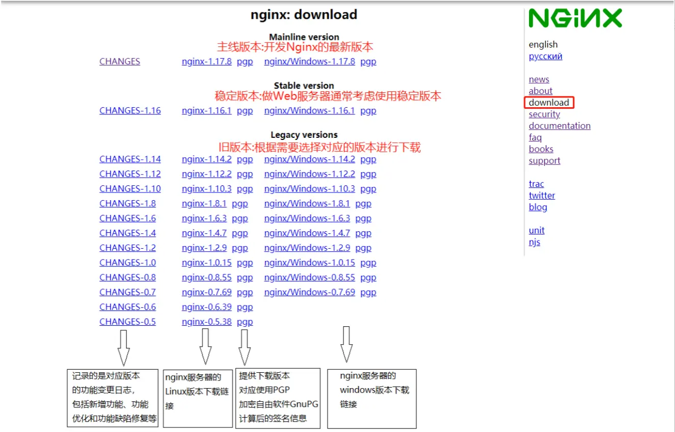Go to the news page

pyautogui.click(x=539, y=79)
